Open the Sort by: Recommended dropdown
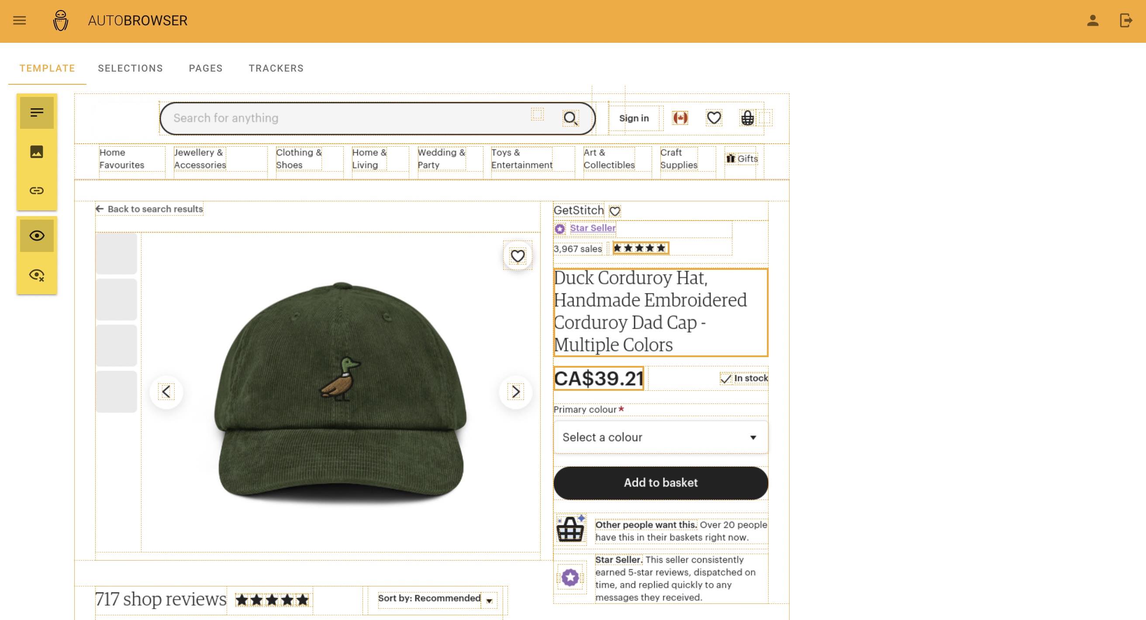 pos(436,599)
